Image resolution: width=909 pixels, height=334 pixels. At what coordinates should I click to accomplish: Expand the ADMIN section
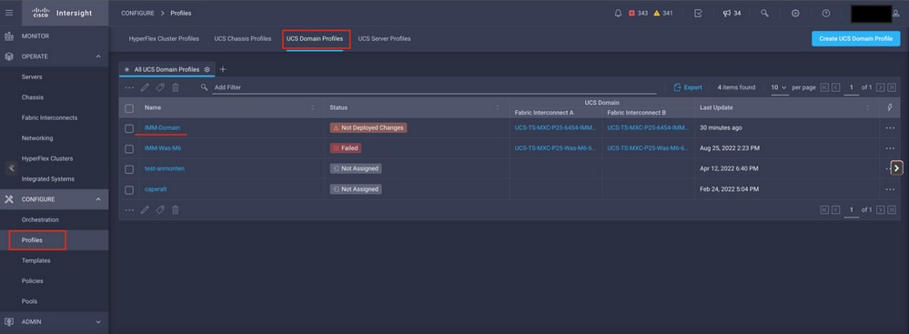tap(98, 322)
